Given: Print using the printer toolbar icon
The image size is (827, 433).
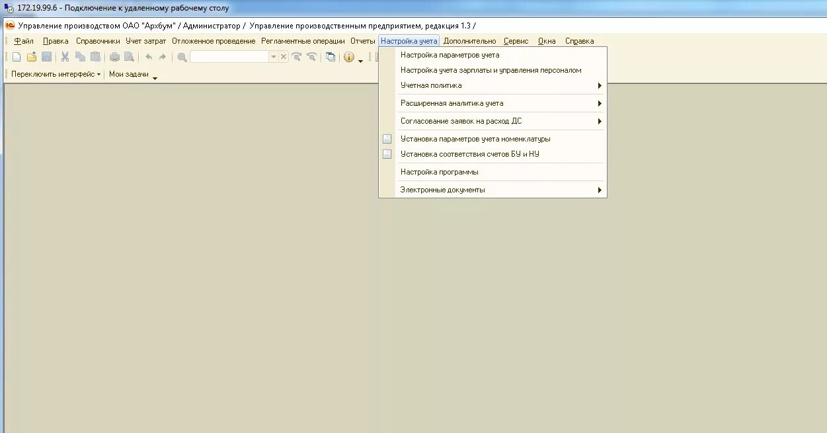Looking at the screenshot, I should 114,57.
